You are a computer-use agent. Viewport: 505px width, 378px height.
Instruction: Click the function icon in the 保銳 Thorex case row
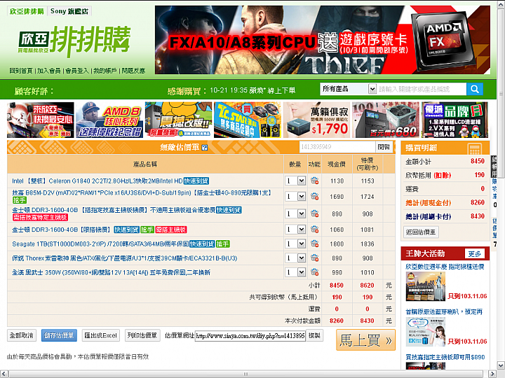click(x=315, y=258)
